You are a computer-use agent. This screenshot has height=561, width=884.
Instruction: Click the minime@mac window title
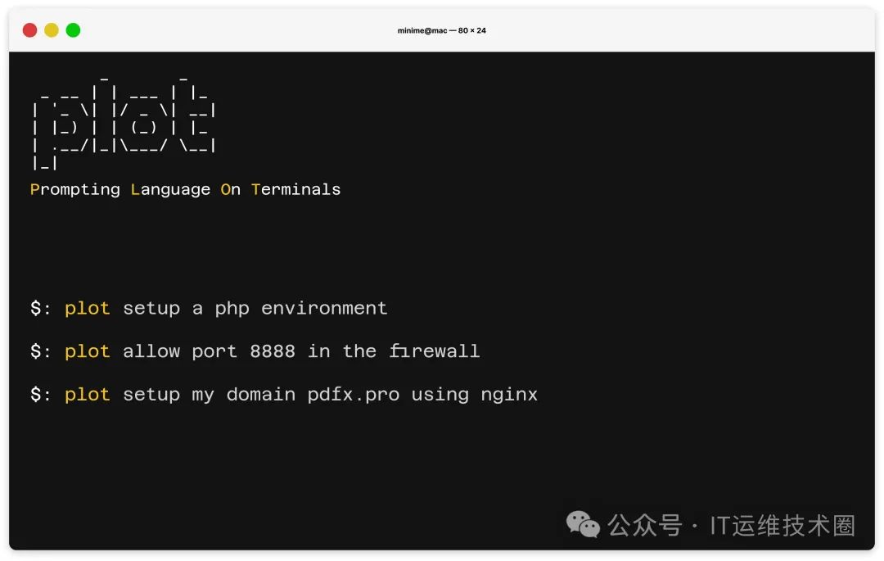[x=441, y=30]
